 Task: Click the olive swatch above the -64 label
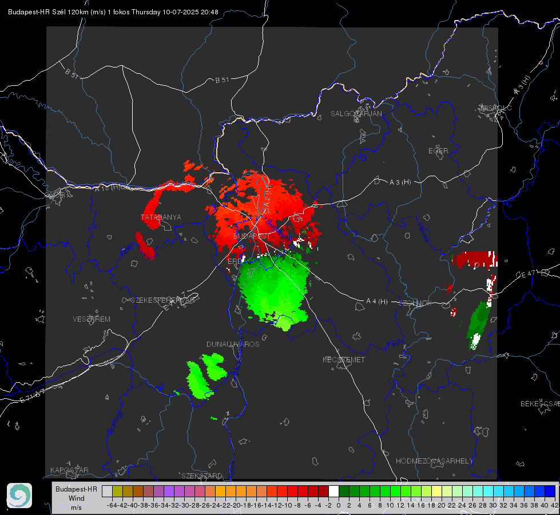[117, 491]
